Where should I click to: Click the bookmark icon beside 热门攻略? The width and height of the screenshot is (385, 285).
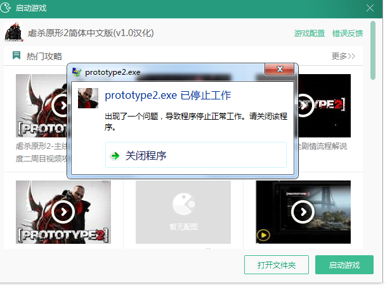click(x=16, y=56)
